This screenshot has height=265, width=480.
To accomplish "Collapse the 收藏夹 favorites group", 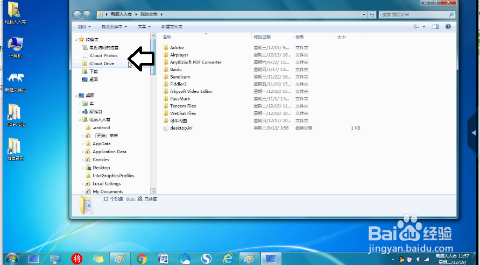I will [76, 40].
